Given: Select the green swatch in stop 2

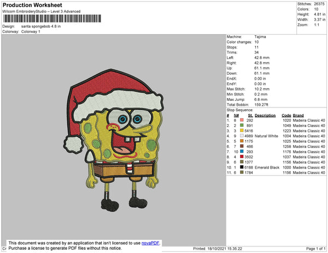Looking at the screenshot, I should tap(242, 125).
